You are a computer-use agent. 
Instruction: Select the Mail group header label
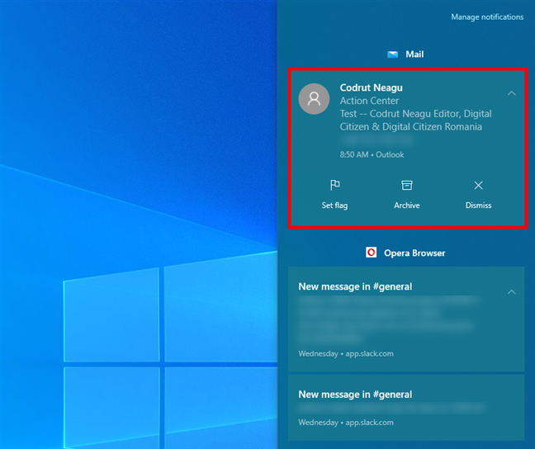point(414,54)
